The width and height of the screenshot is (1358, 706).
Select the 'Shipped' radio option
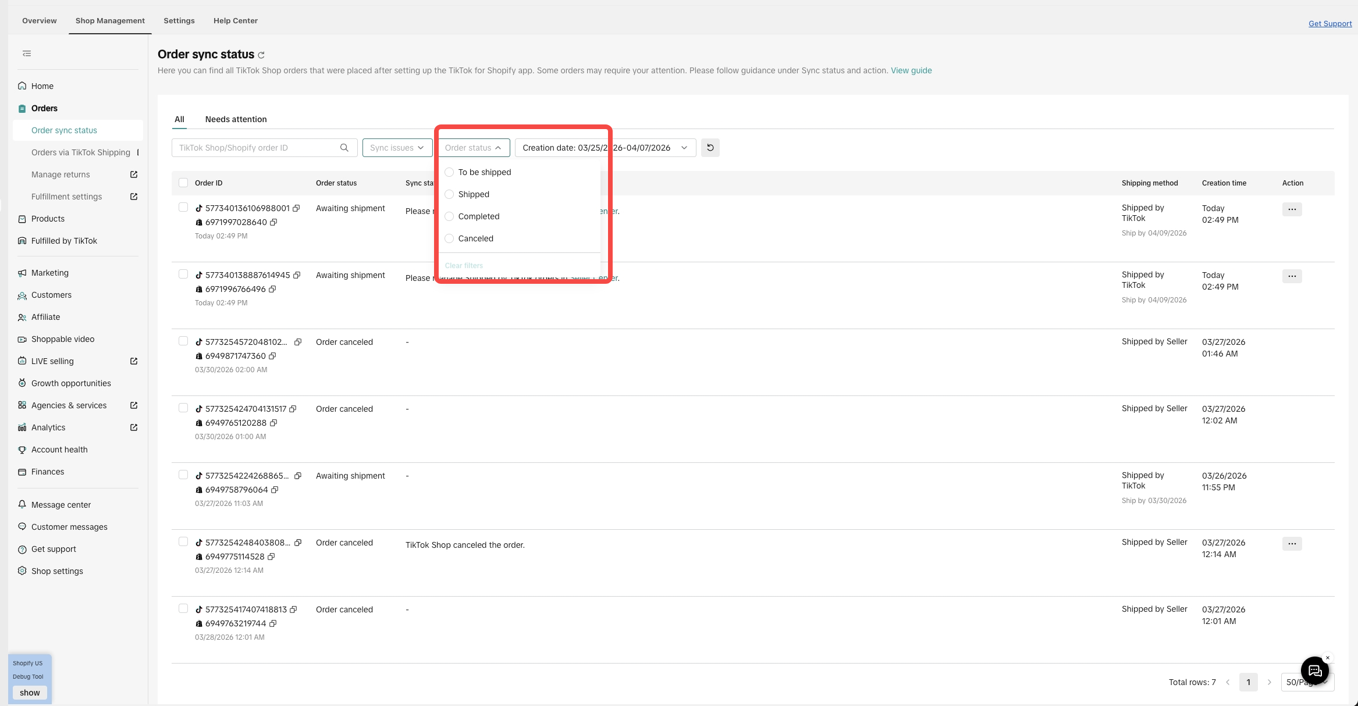(449, 194)
